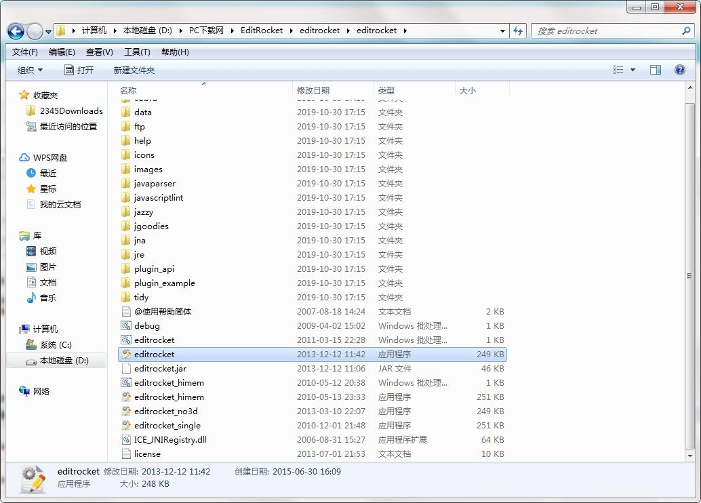Go back using the blue Back arrow
Screen dimensions: 701x503
click(16, 31)
